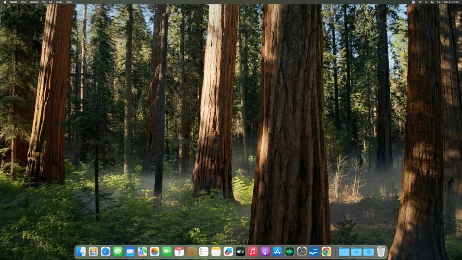Open Wi-Fi status menu

(420, 2)
